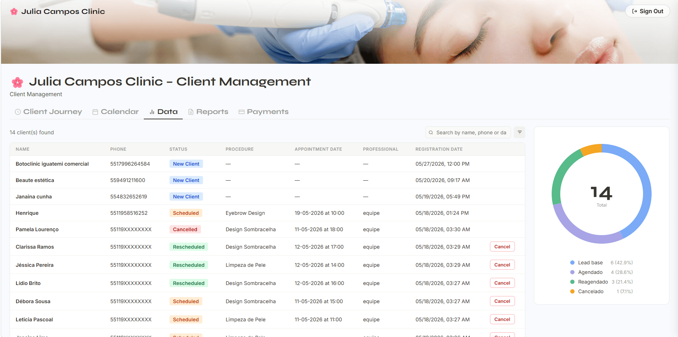Click registration date 05/27/2026, 12:00 PM

click(442, 164)
